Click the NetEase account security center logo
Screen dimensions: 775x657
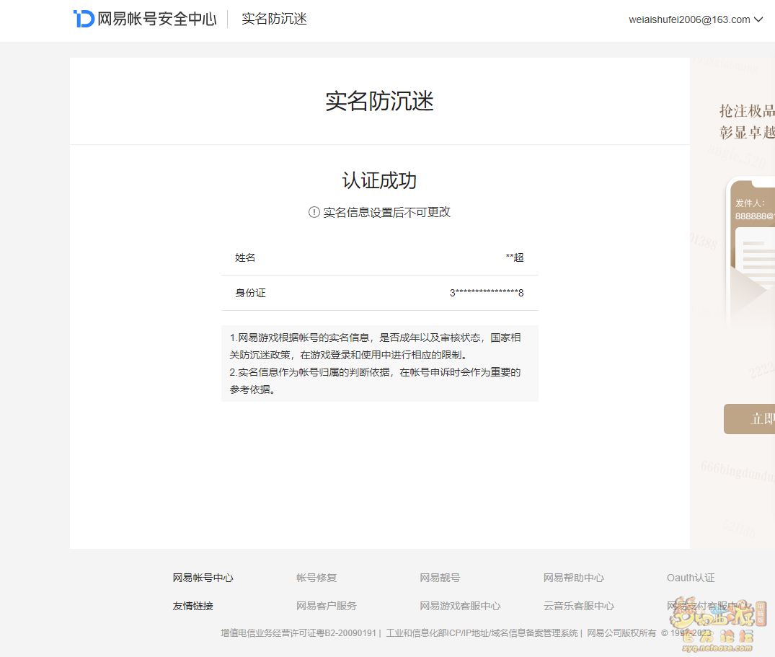click(x=84, y=19)
